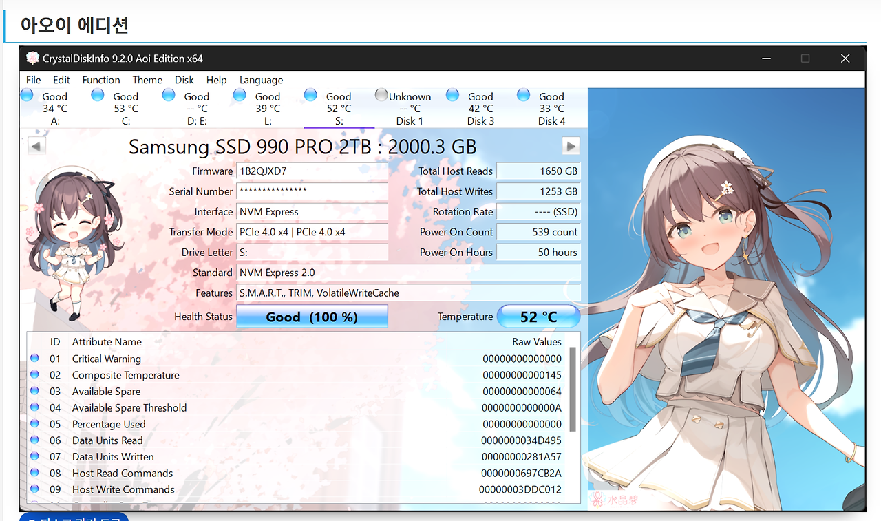
Task: Select Disk 4 status indicator
Action: pyautogui.click(x=524, y=94)
